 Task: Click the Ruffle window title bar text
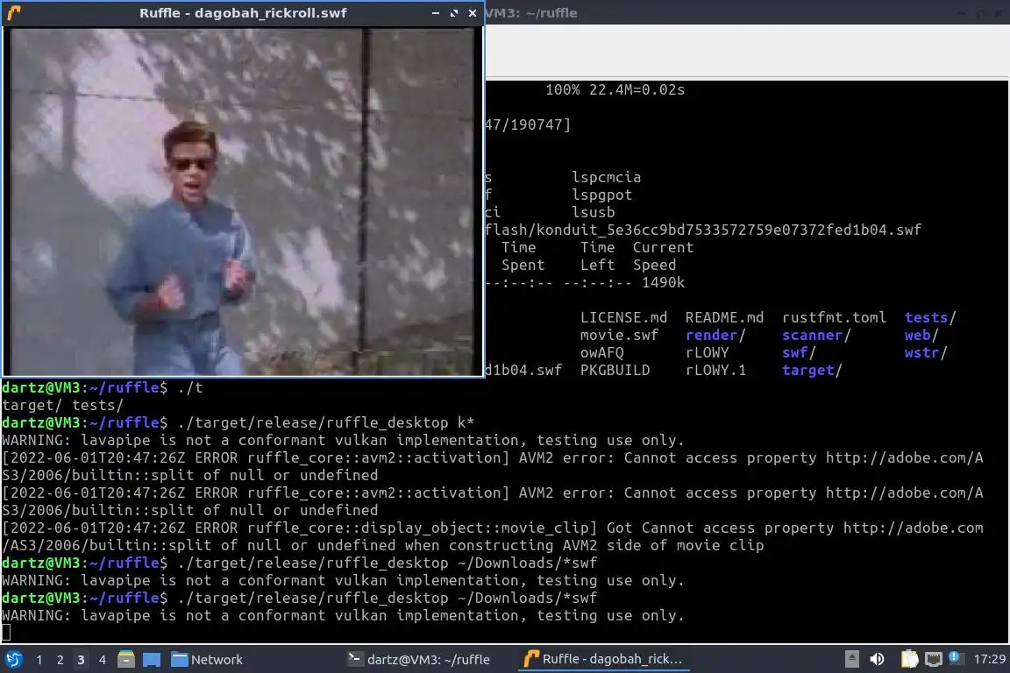tap(243, 13)
